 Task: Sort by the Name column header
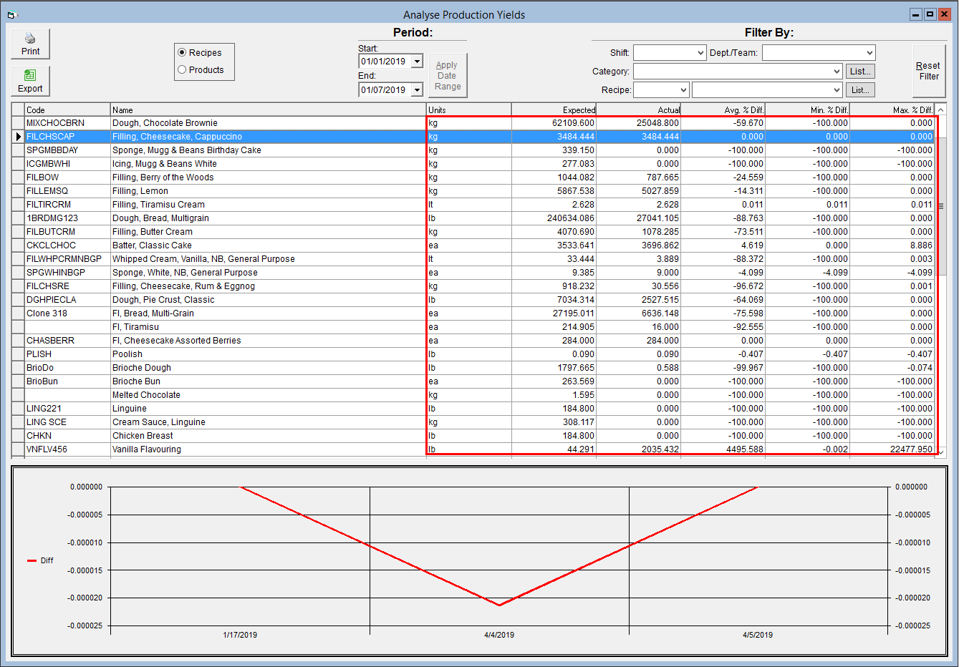tap(268, 109)
